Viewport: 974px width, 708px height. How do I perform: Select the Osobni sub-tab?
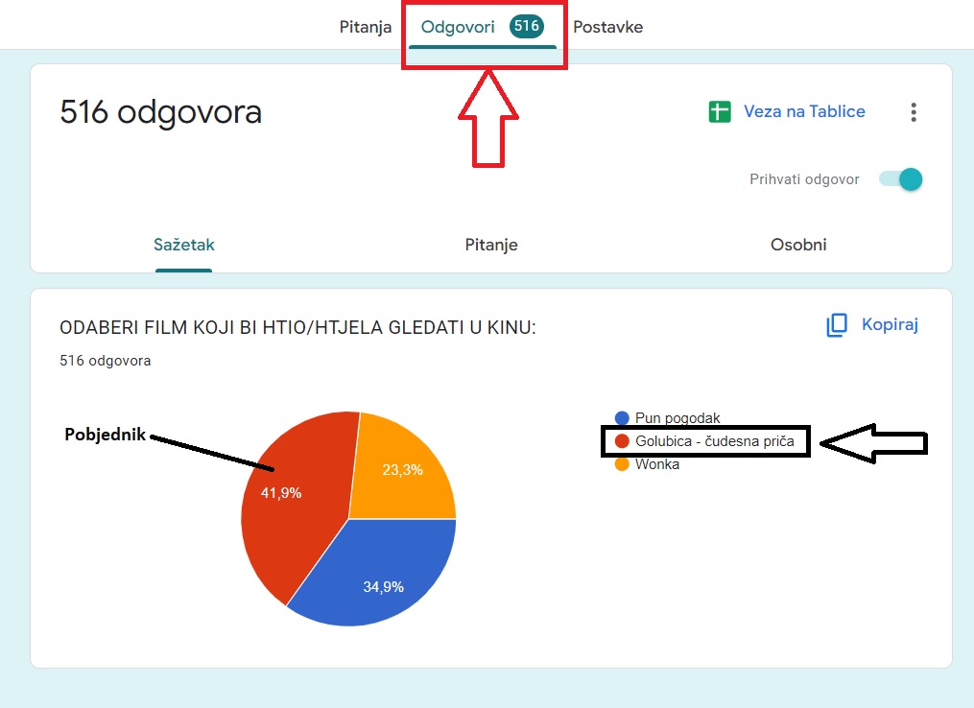(798, 245)
